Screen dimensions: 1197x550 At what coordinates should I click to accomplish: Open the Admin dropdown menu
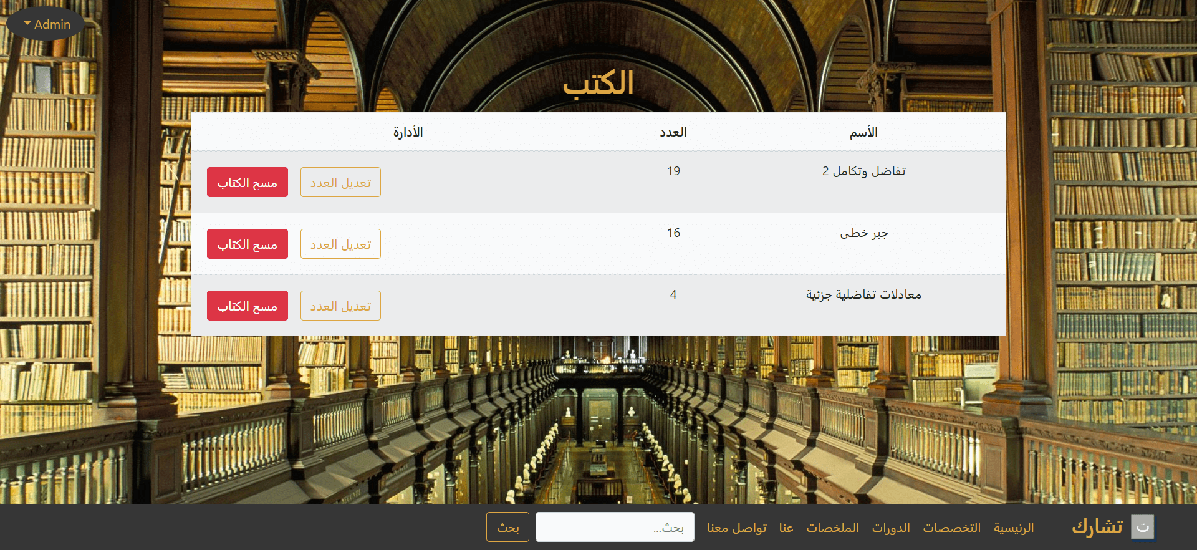click(x=46, y=24)
